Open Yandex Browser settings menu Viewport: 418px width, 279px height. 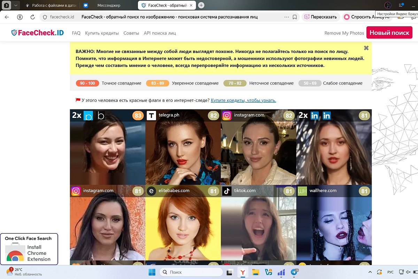(x=401, y=6)
